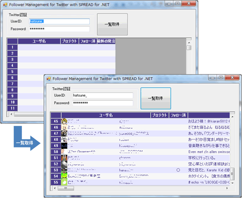Focus UserID field in front window
Screen dimensions: 242x198
point(103,95)
